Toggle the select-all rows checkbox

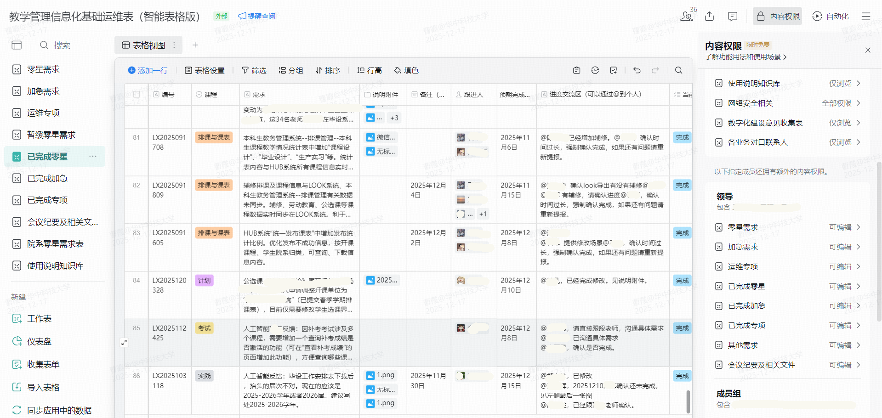136,94
